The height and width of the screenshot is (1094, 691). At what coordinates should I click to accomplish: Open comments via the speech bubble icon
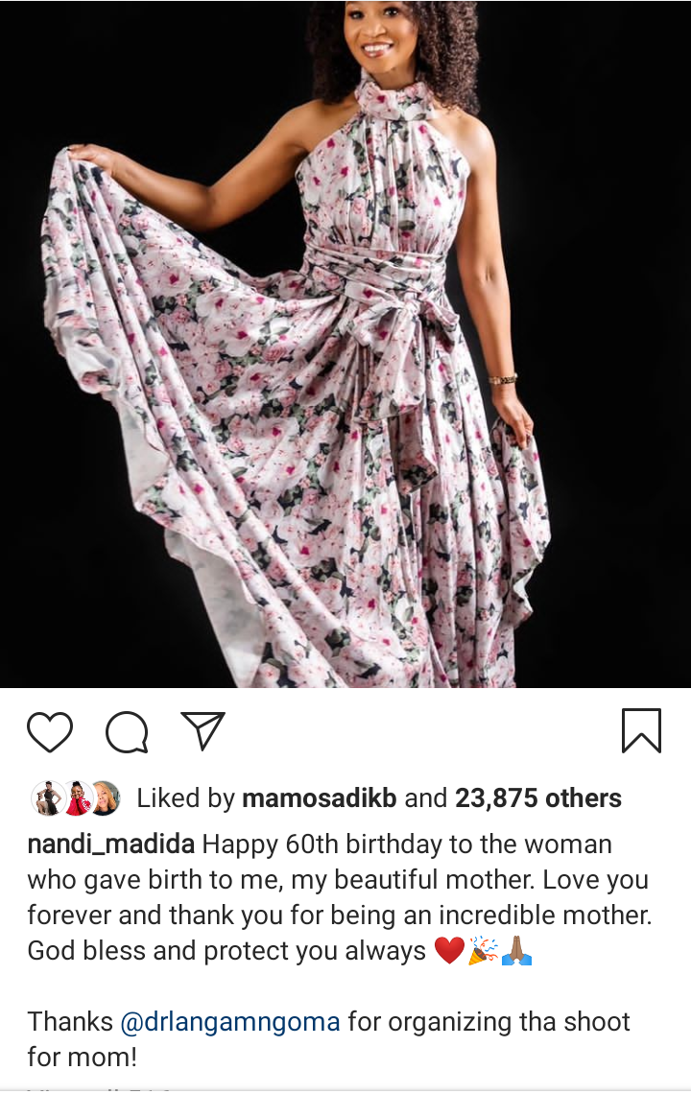pyautogui.click(x=127, y=732)
